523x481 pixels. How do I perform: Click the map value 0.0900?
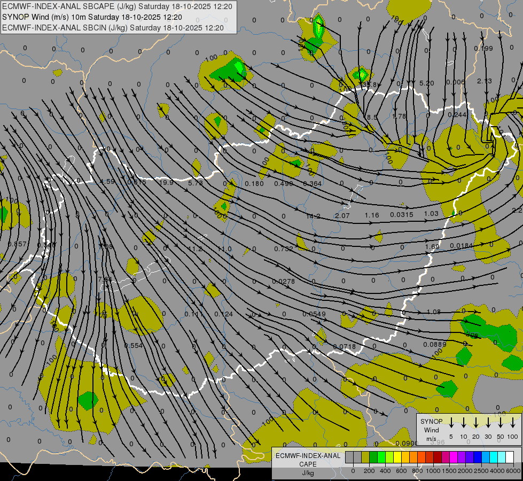point(407,443)
